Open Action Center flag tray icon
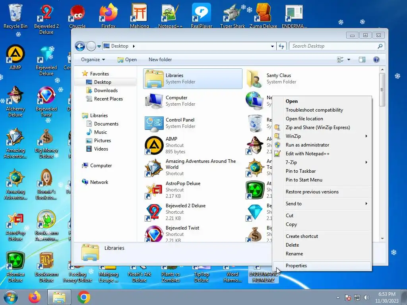 point(348,297)
